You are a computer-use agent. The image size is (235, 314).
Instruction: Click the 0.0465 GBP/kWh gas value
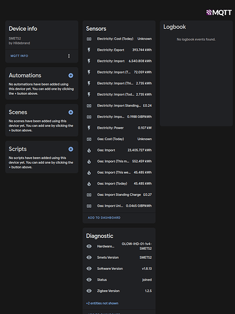[139, 206]
